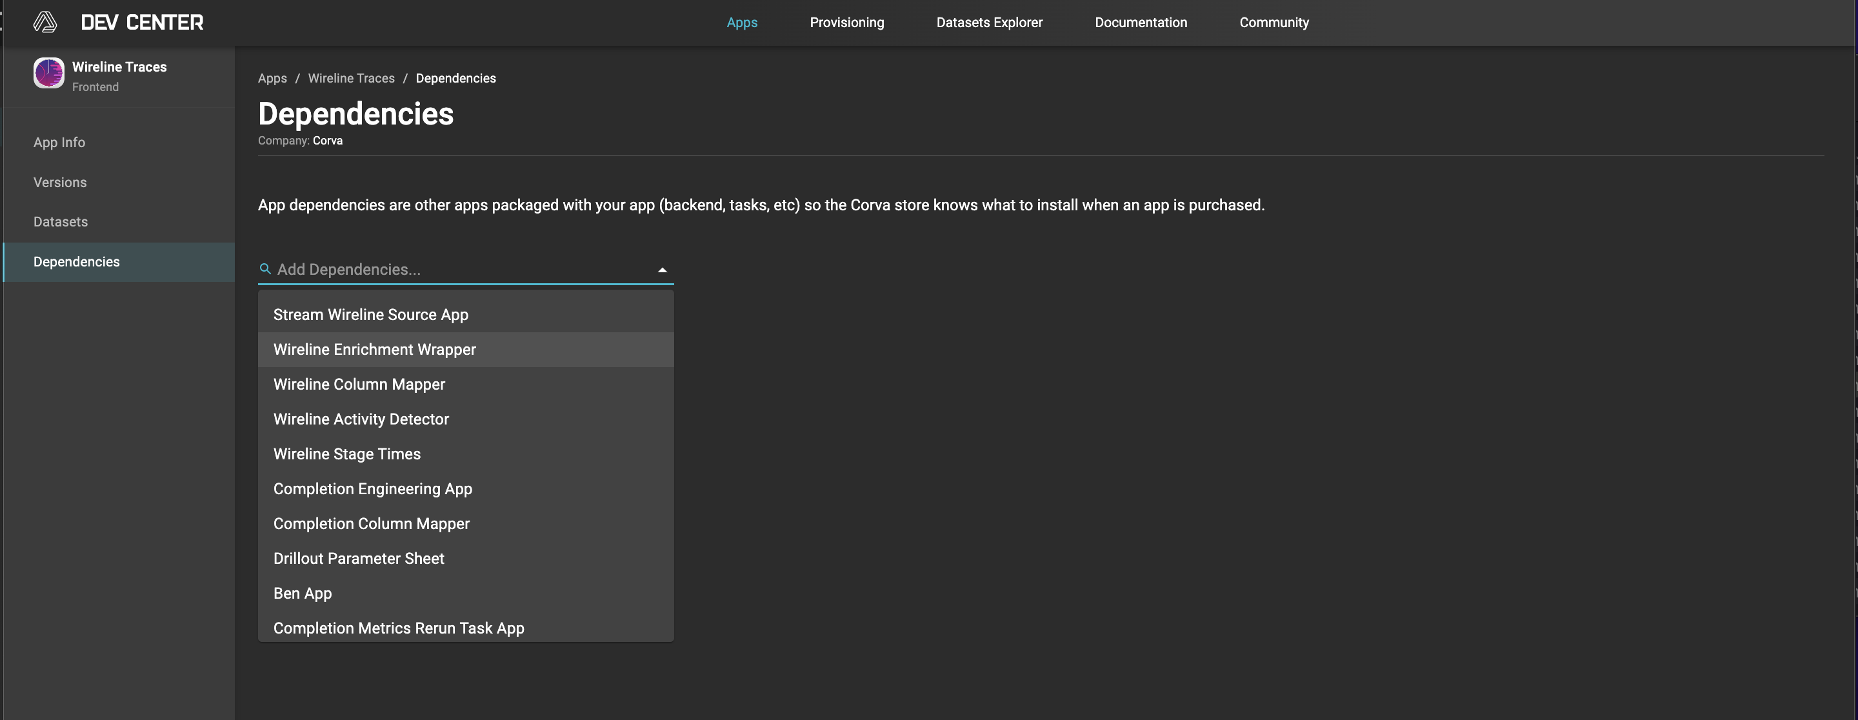
Task: Go to Provisioning in top navigation
Action: (x=847, y=23)
